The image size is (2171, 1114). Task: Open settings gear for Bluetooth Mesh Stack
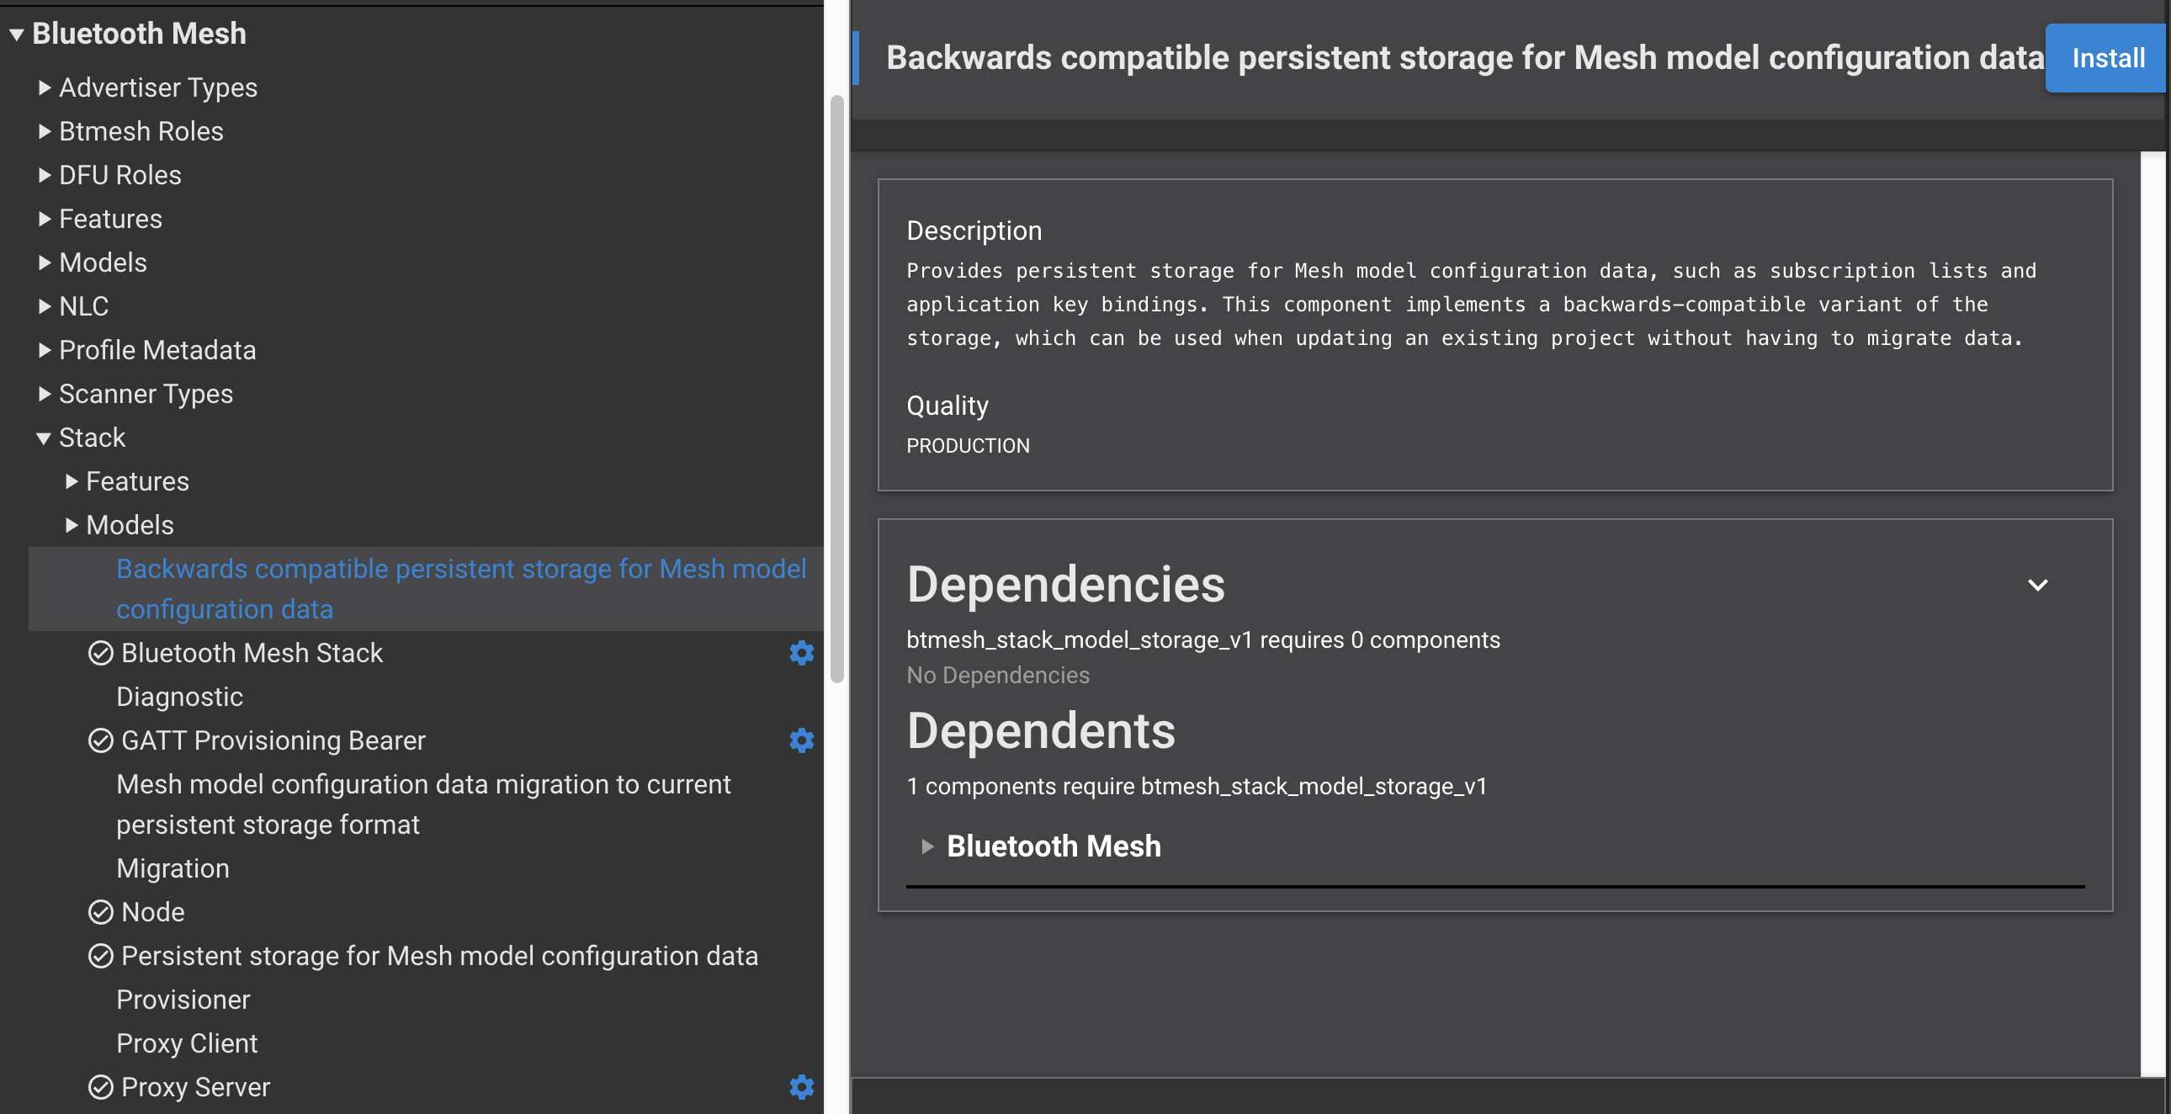(800, 653)
